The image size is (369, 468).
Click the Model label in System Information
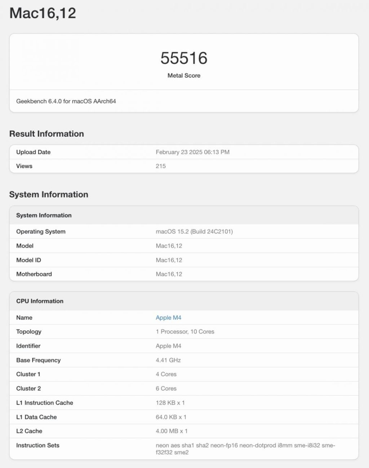(x=25, y=246)
